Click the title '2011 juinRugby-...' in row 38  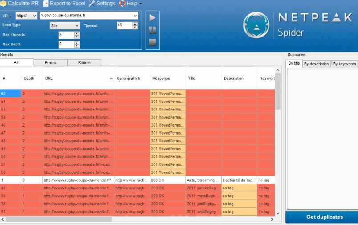[203, 204]
